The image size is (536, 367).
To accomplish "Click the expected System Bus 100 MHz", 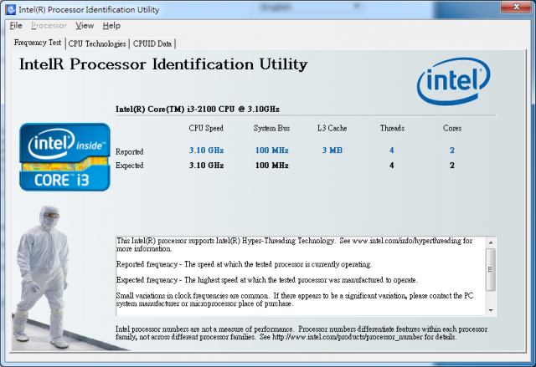I will [272, 165].
